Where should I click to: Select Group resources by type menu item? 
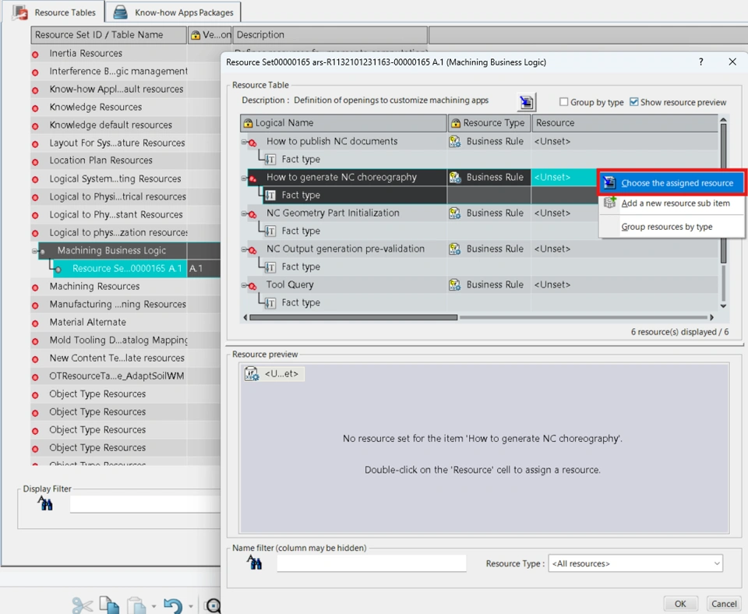672,227
